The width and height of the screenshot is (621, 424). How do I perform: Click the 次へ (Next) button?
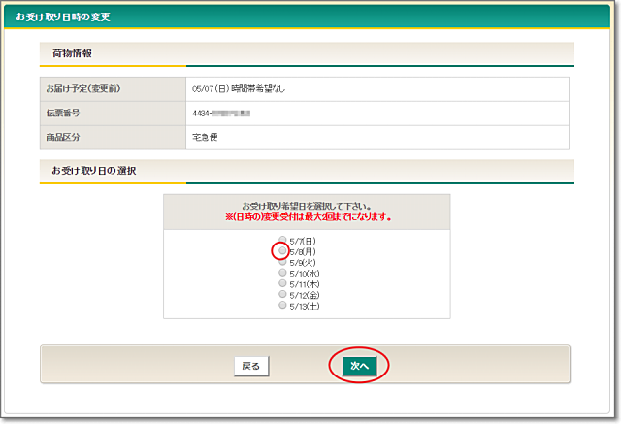point(359,366)
